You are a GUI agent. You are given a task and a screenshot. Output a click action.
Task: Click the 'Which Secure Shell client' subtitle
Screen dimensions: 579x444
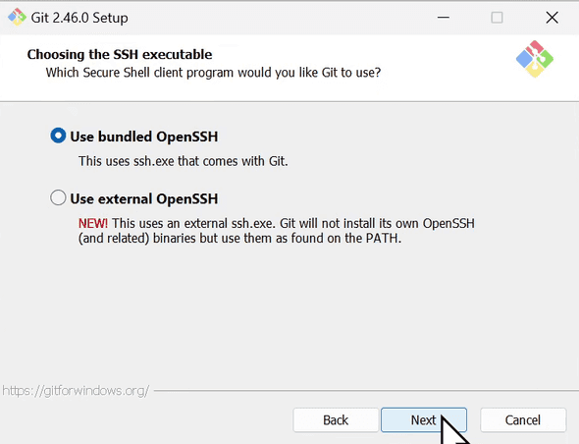point(213,73)
